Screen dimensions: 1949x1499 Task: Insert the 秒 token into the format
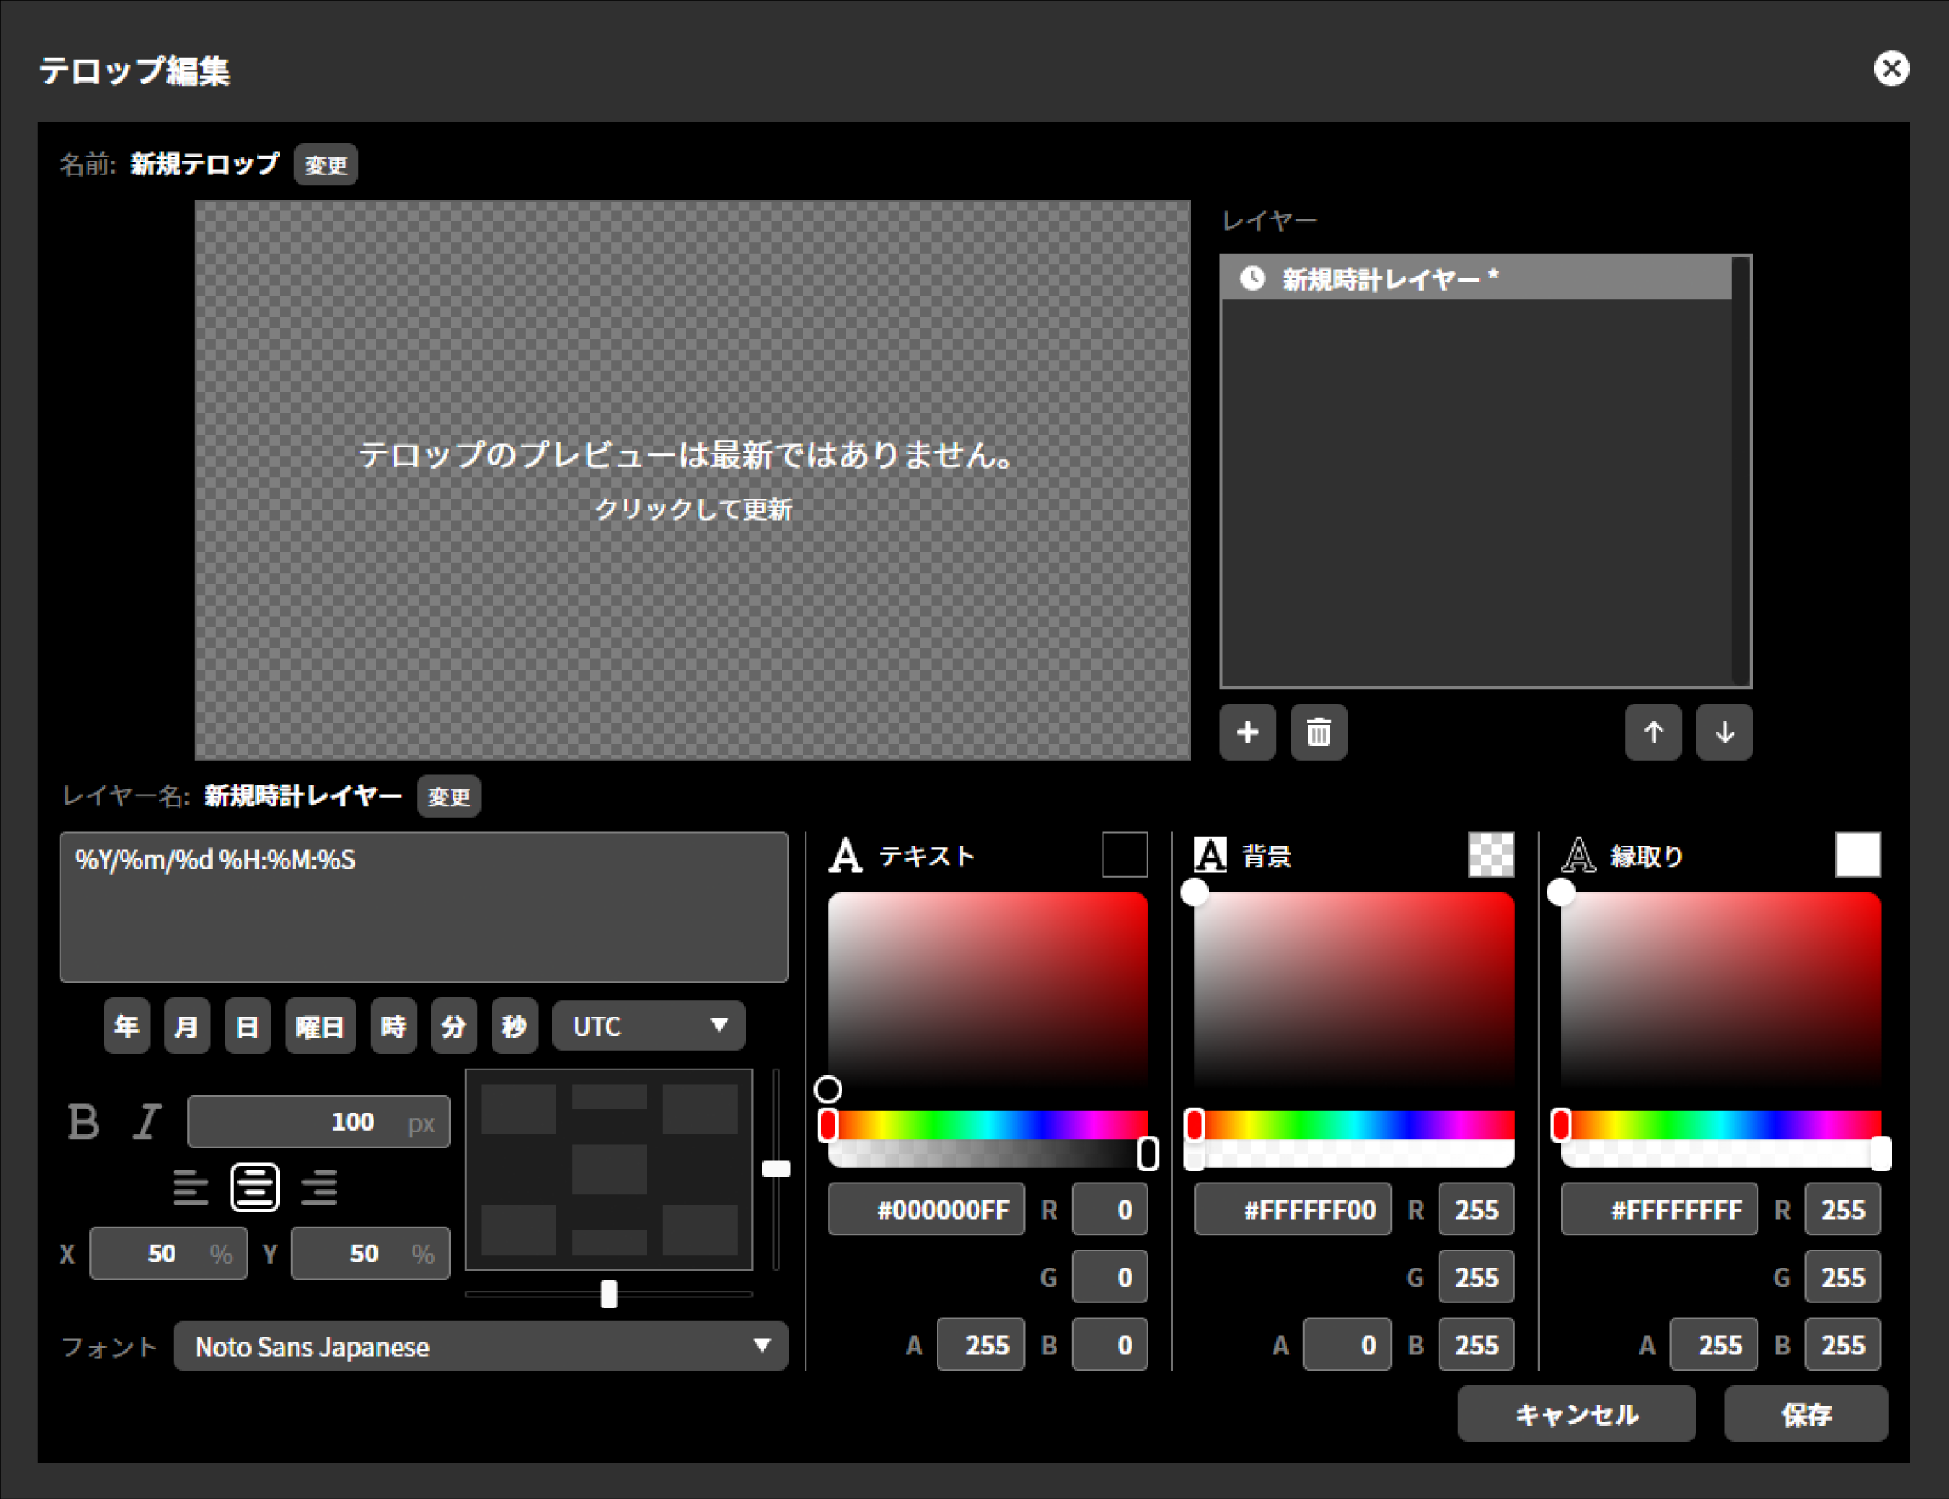tap(515, 1025)
